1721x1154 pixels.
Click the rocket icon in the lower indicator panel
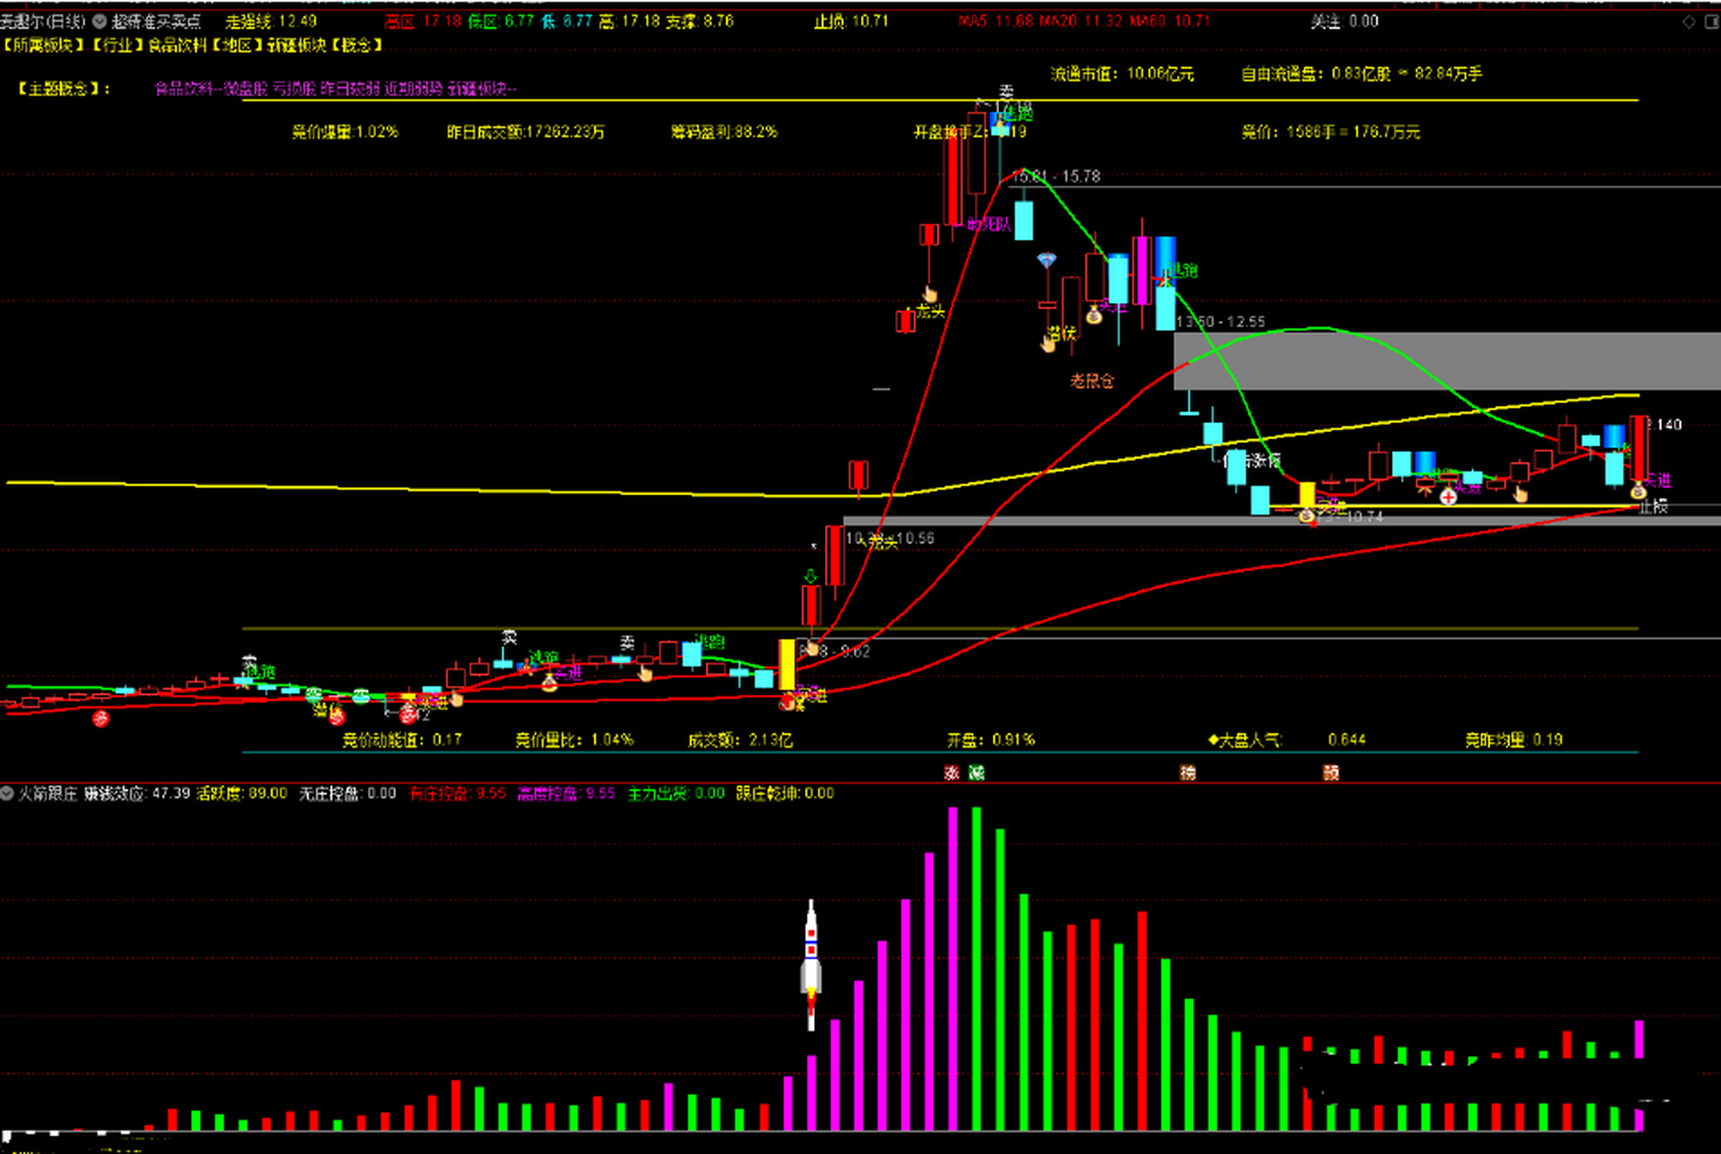(x=811, y=965)
